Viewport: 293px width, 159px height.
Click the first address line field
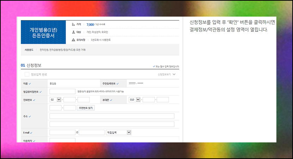(112, 116)
